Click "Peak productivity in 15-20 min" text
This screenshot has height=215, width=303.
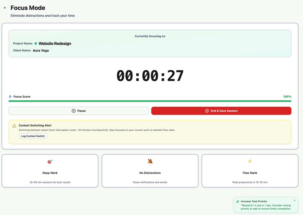click(250, 182)
